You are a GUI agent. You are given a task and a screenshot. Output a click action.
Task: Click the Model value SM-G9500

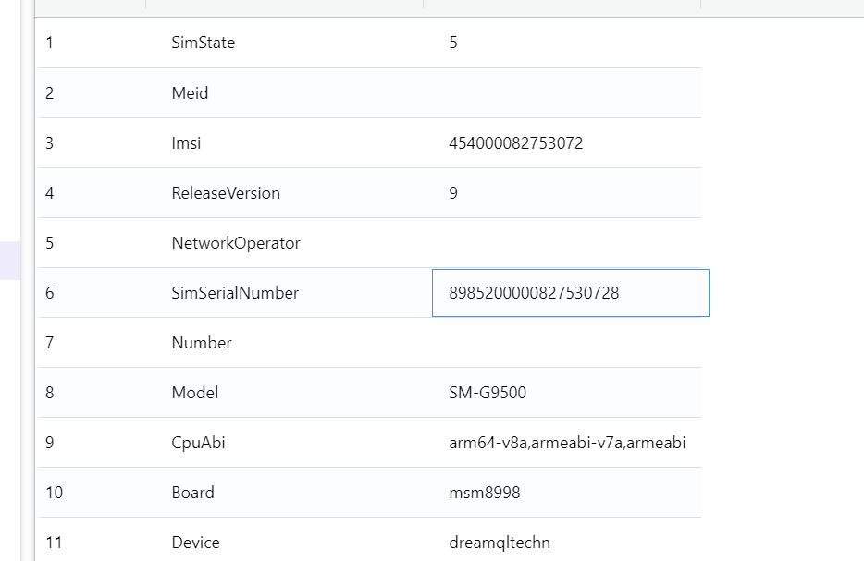488,393
